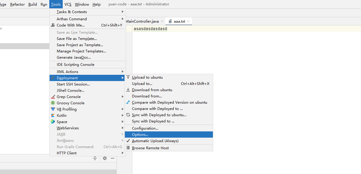The height and width of the screenshot is (174, 361).
Task: Choose Sync with Deployed to ...
Action: pos(169,121)
